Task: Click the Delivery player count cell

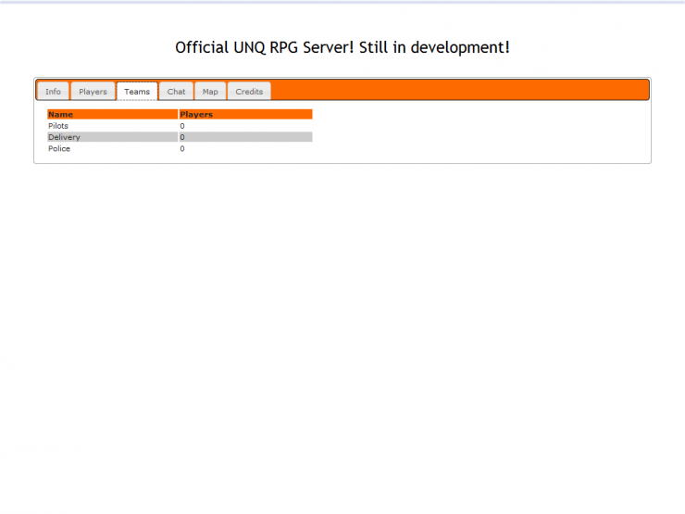Action: 182,137
